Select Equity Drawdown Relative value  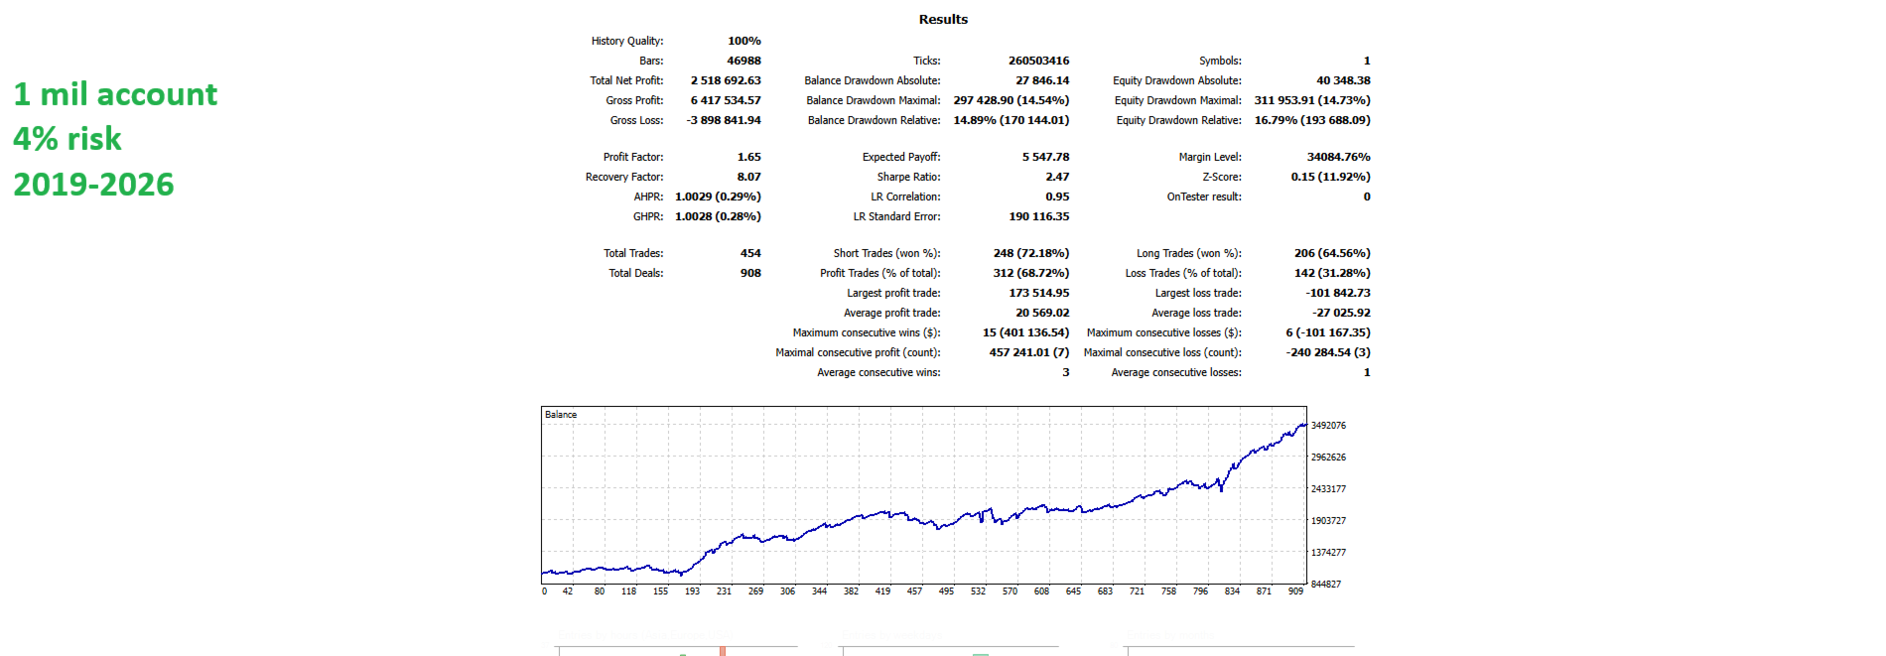[x=1312, y=120]
